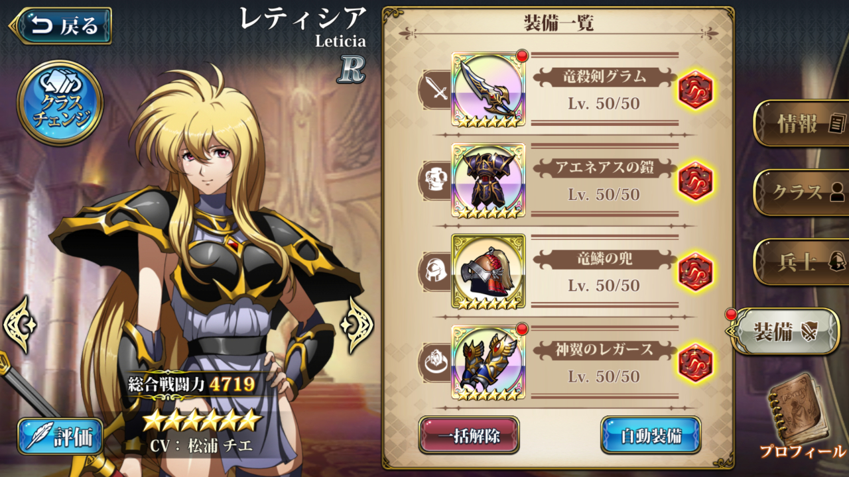
Task: Remove all gear with 一括解除 button
Action: (x=469, y=435)
